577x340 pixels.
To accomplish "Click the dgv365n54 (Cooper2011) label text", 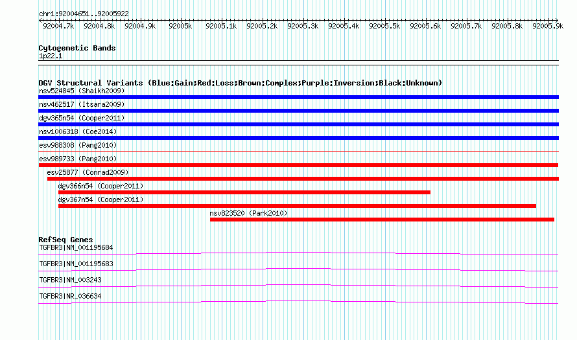I will (82, 118).
